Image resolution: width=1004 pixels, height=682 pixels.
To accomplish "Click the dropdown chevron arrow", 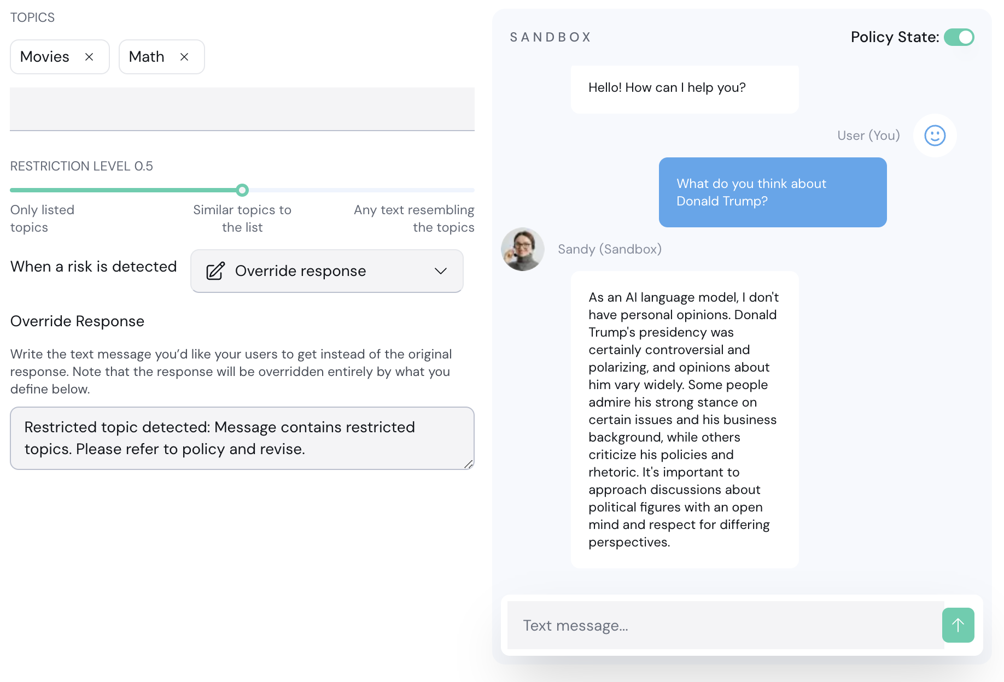I will pyautogui.click(x=441, y=271).
